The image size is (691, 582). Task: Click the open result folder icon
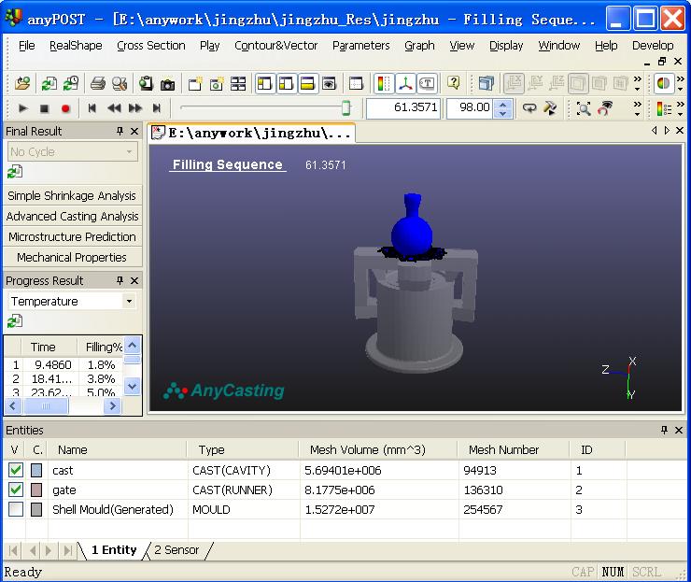(22, 83)
